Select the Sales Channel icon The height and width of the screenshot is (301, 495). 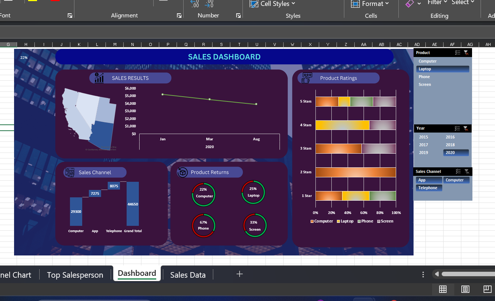70,172
